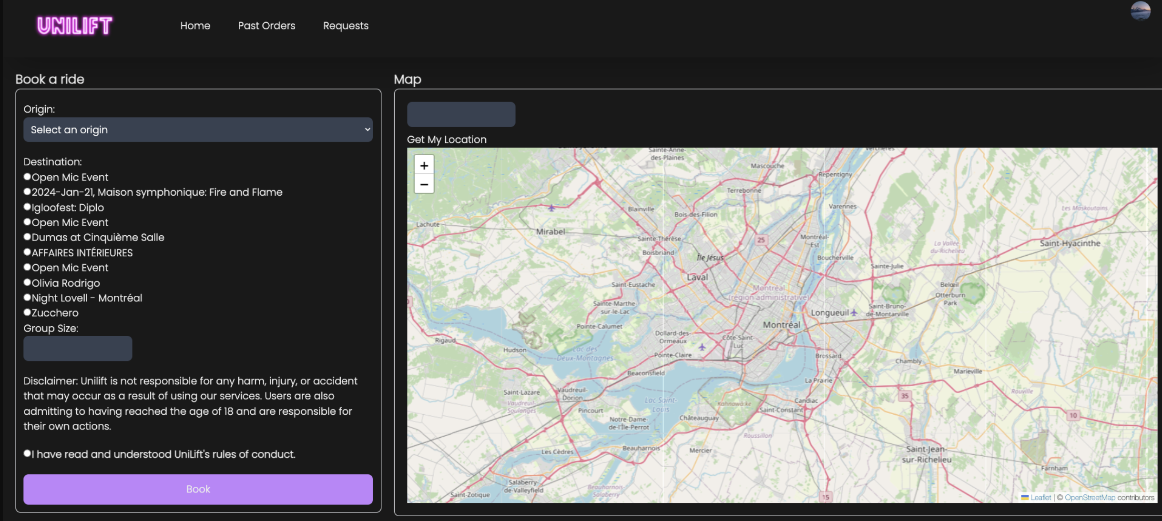The height and width of the screenshot is (521, 1162).
Task: Choose the Zucchero destination option
Action: (28, 312)
